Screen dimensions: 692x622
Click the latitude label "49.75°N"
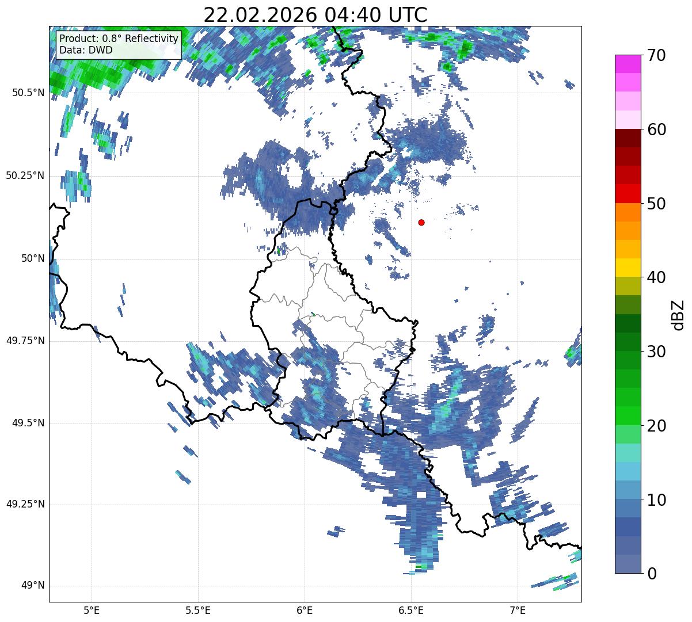[25, 341]
